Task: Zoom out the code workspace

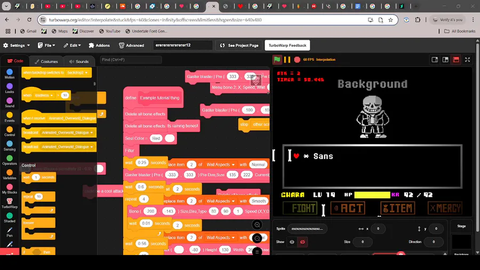Action: coord(257,238)
